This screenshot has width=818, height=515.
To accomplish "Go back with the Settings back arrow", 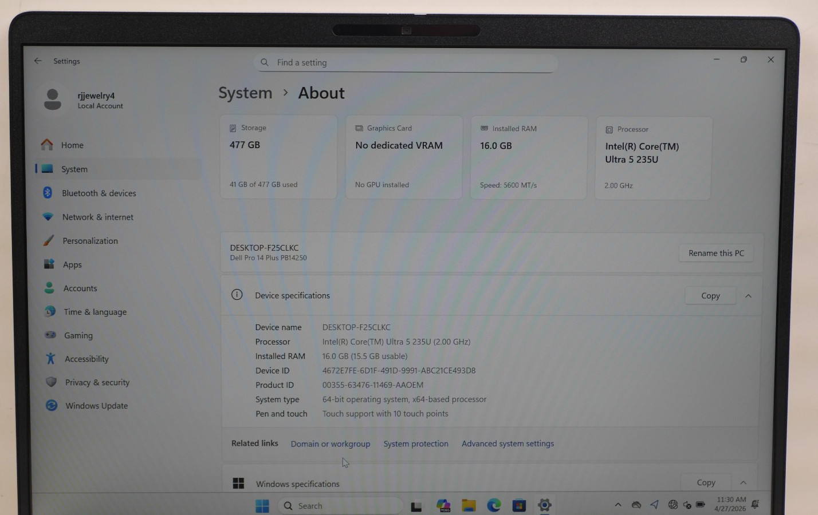I will pos(38,61).
